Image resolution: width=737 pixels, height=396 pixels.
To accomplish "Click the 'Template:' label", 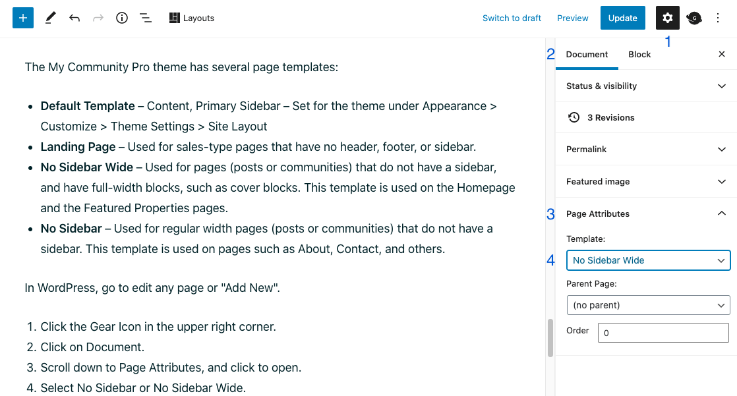I will pos(585,239).
